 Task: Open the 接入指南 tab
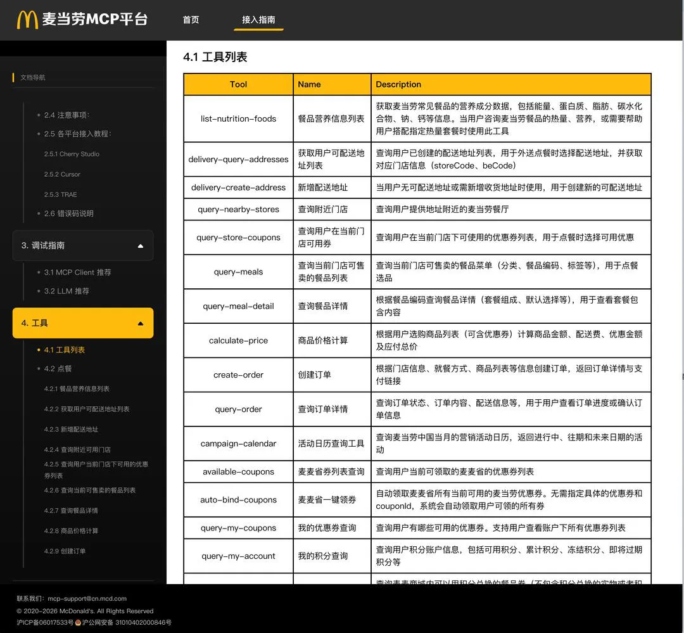point(258,20)
